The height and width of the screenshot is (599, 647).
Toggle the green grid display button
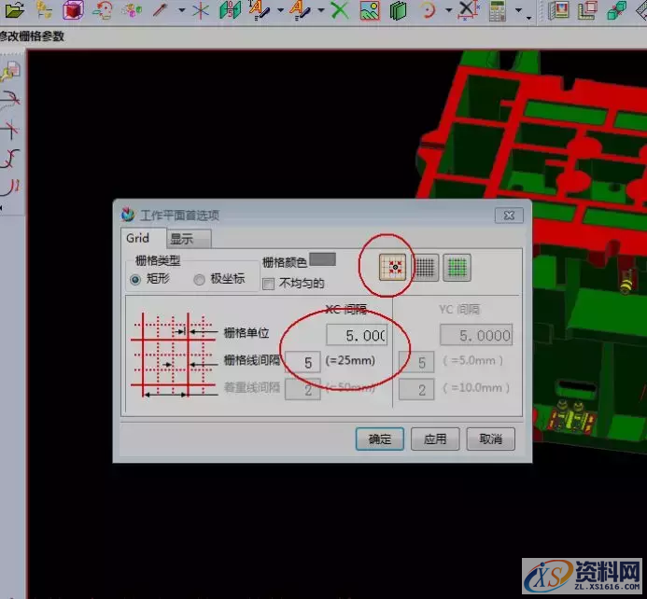point(457,268)
